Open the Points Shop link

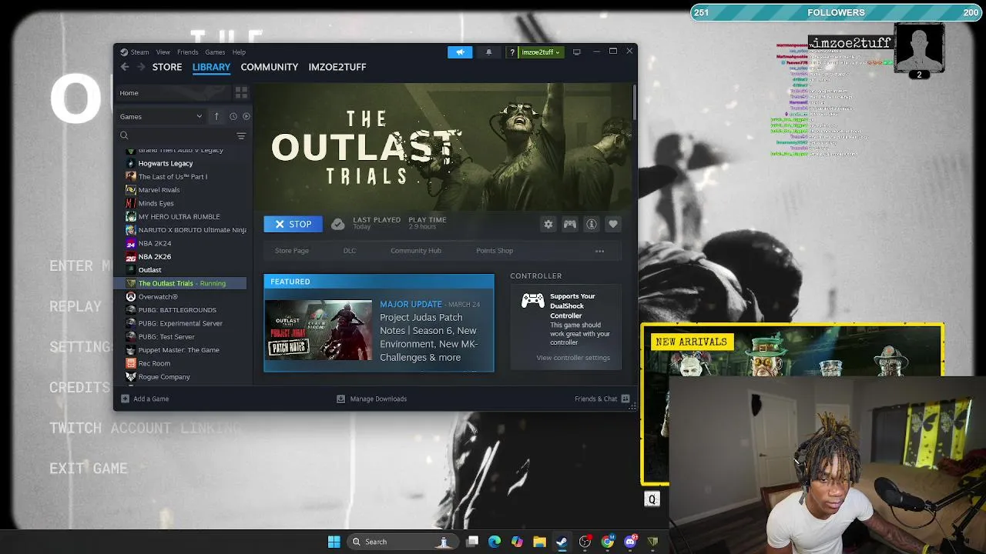(495, 251)
